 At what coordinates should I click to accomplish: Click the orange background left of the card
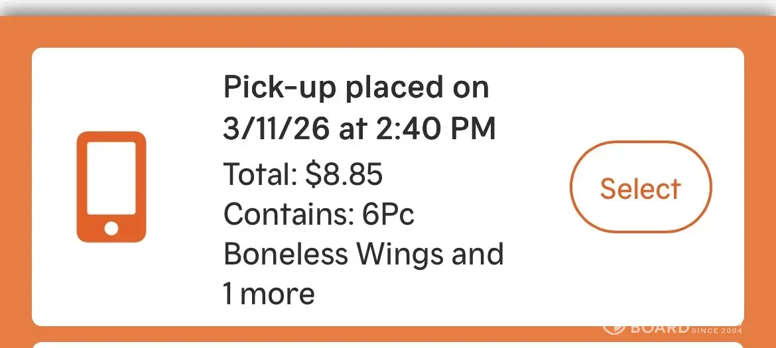pos(16,186)
